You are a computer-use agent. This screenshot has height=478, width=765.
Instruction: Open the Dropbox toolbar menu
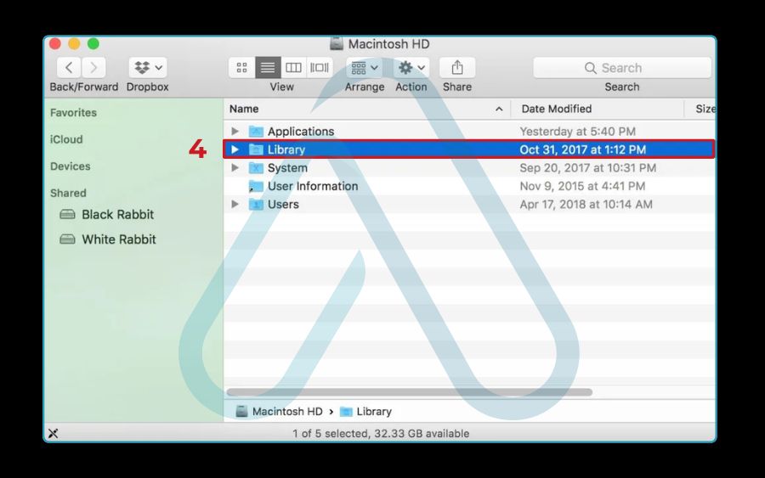pyautogui.click(x=148, y=68)
